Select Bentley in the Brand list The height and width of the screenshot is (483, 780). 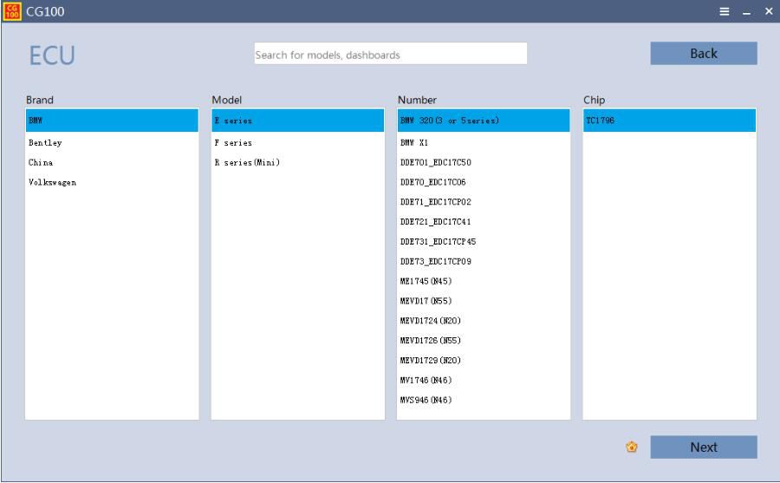coord(45,142)
